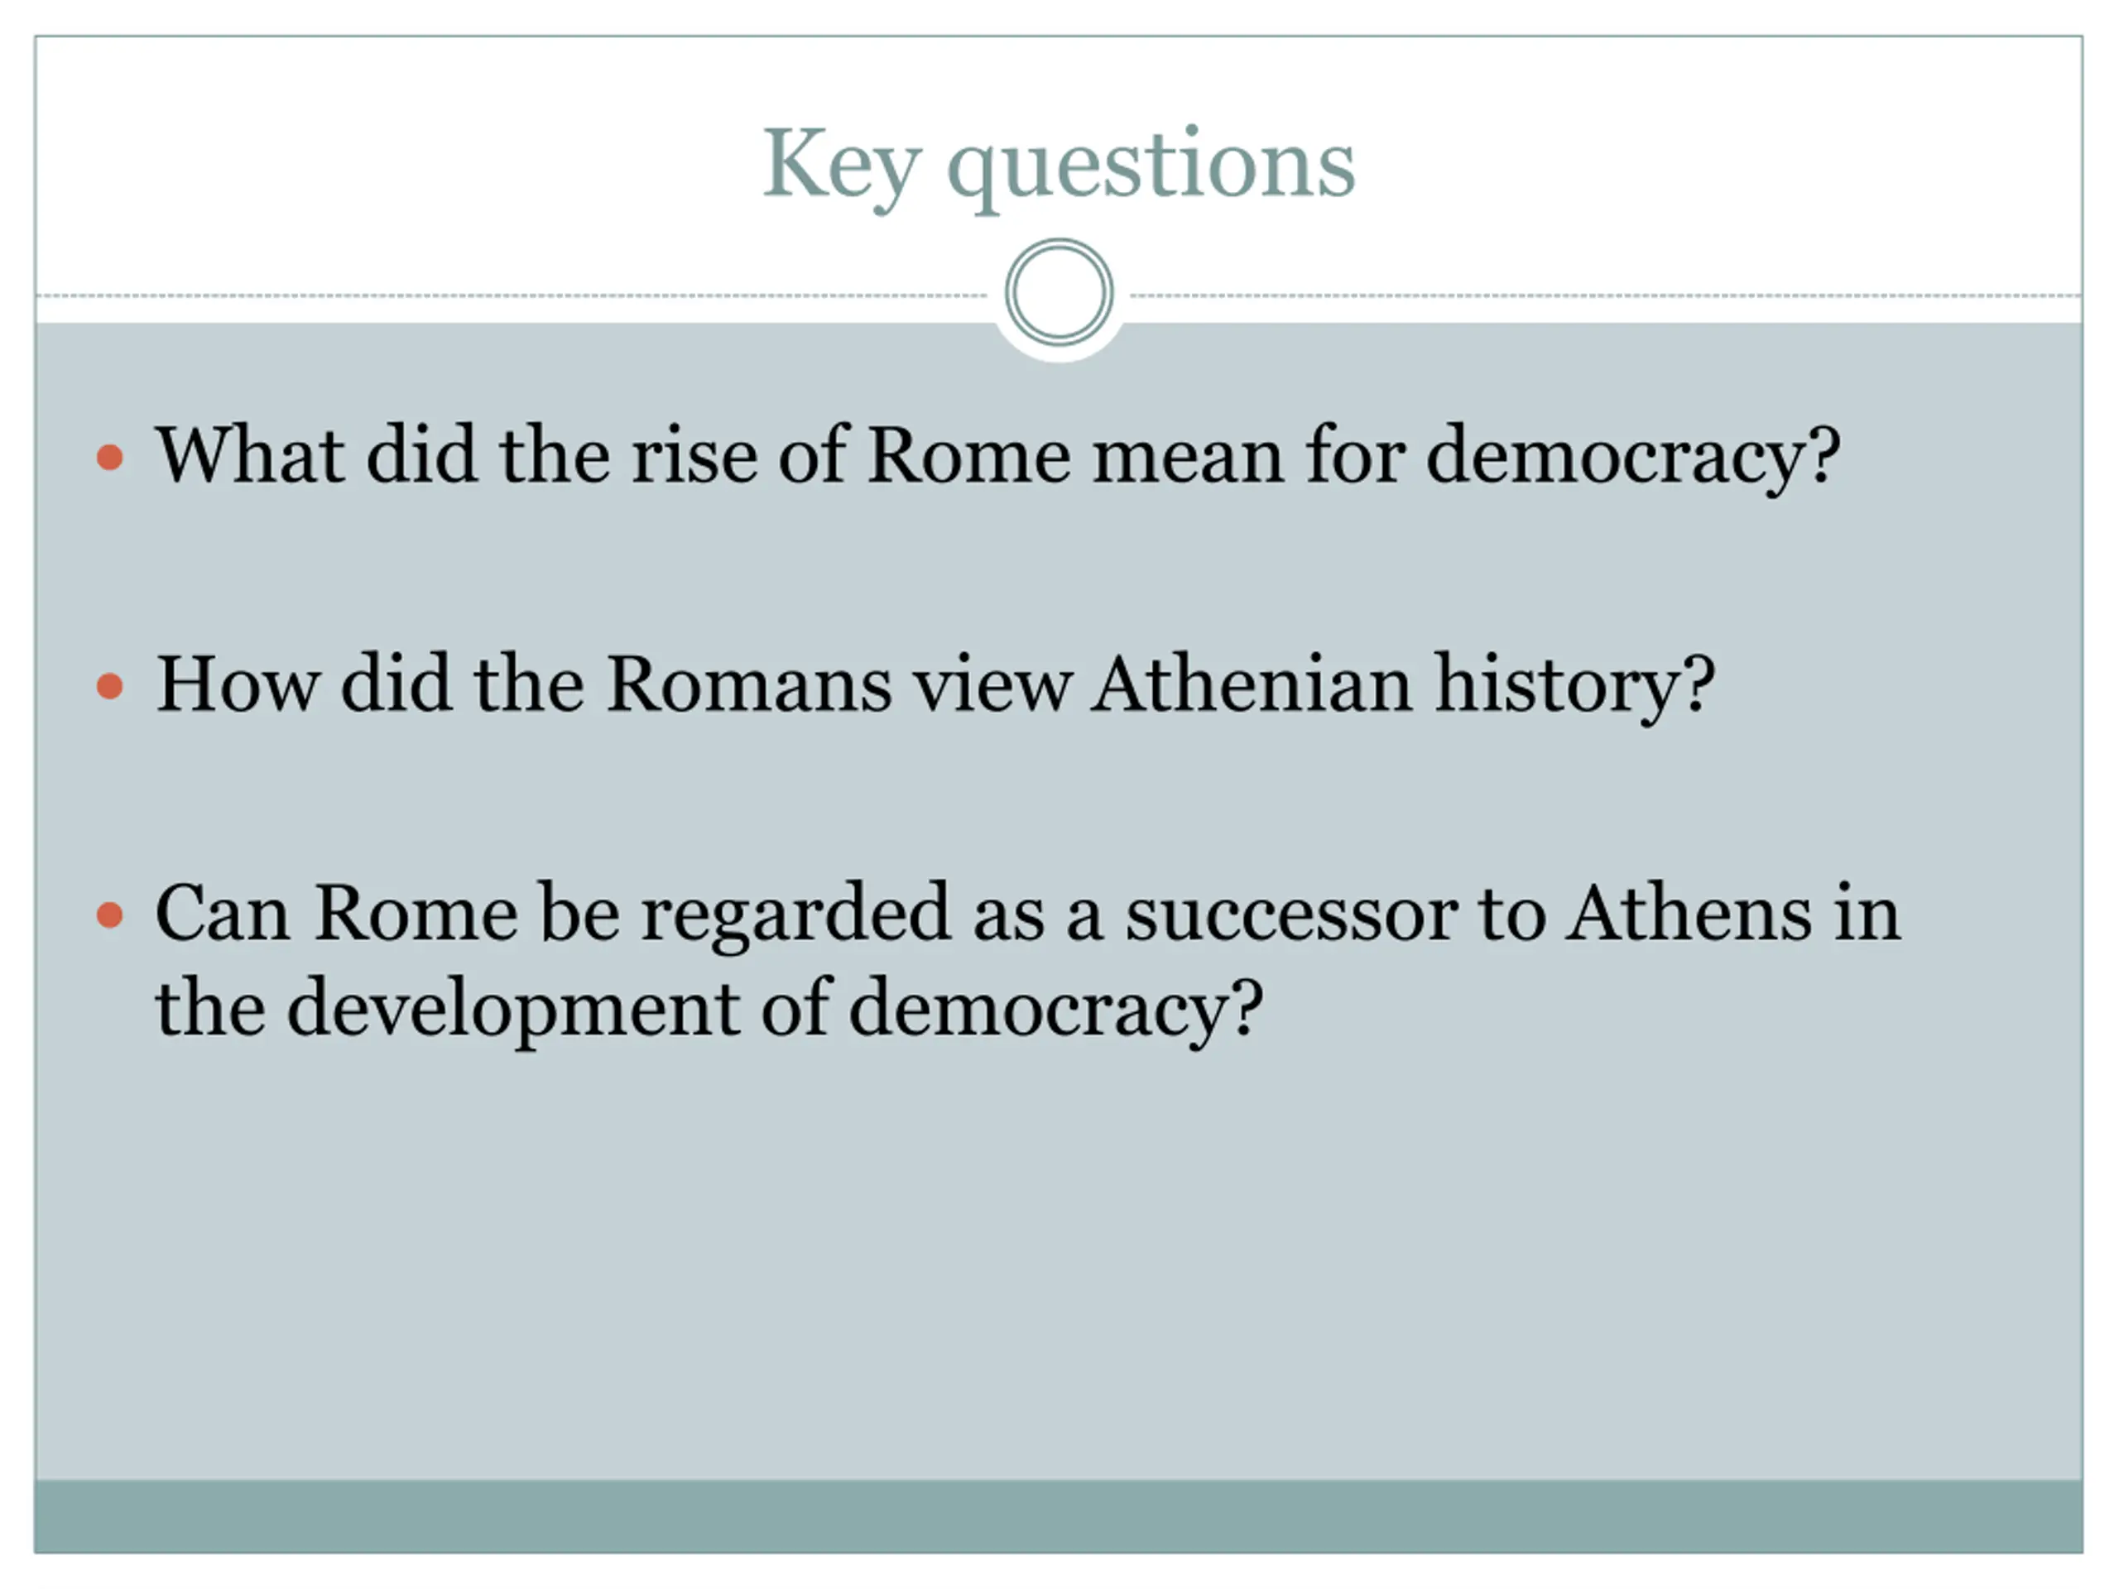
Task: Click the words 'Athenian history?'
Action: pos(1402,687)
